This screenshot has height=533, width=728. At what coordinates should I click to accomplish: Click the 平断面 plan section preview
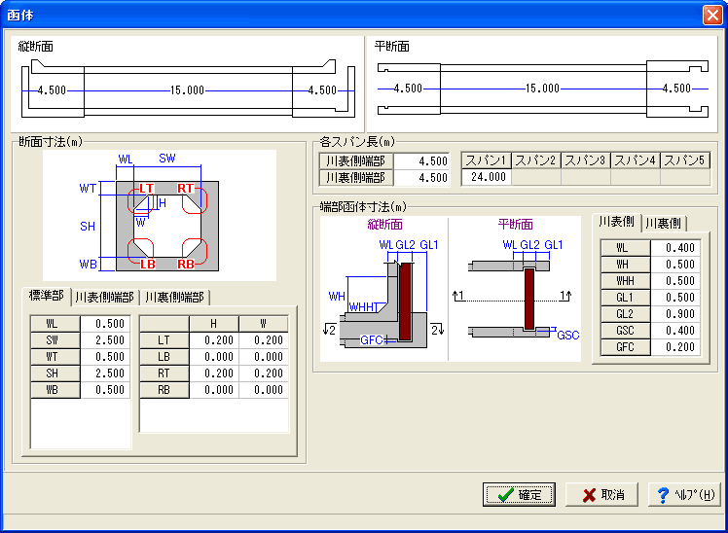coord(542,84)
